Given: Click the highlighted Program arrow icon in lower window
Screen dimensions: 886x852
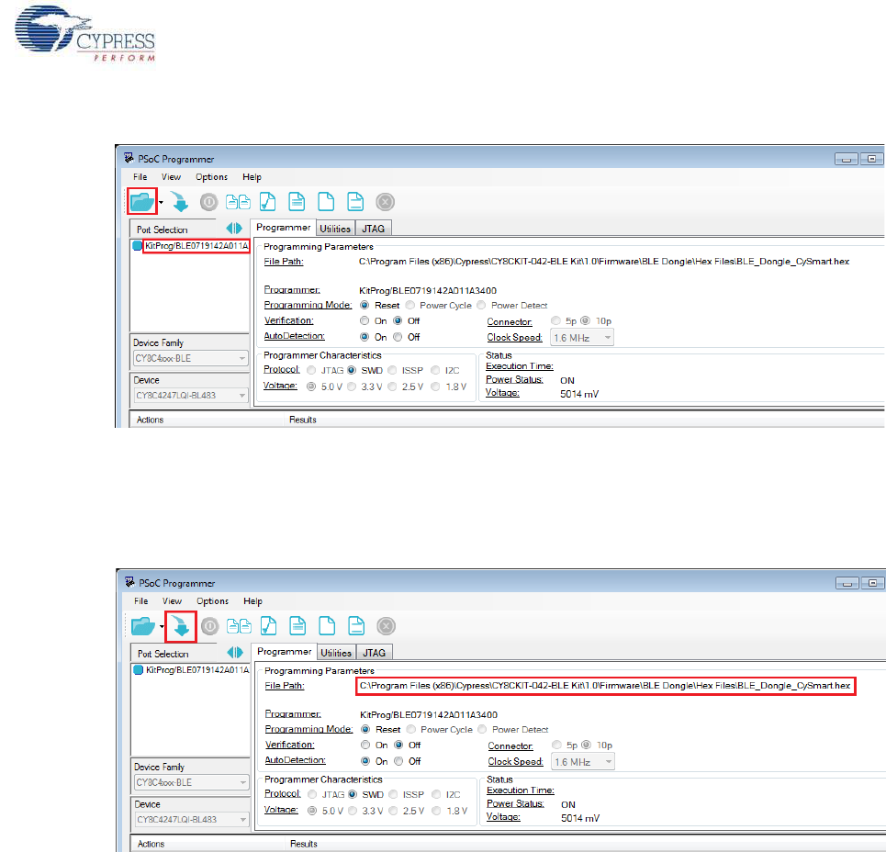Looking at the screenshot, I should click(x=181, y=626).
